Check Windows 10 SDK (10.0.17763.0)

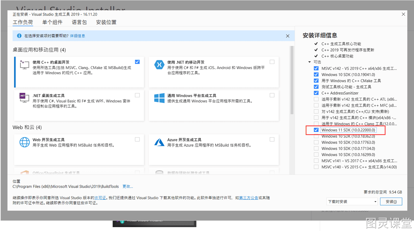pos(316,142)
